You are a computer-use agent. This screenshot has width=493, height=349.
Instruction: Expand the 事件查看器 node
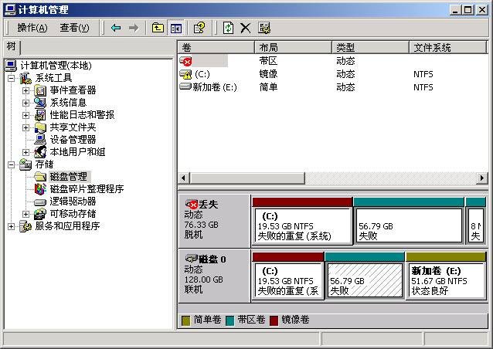25,90
